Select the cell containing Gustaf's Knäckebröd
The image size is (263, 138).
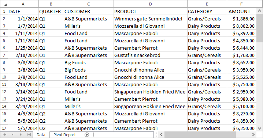coord(151,55)
